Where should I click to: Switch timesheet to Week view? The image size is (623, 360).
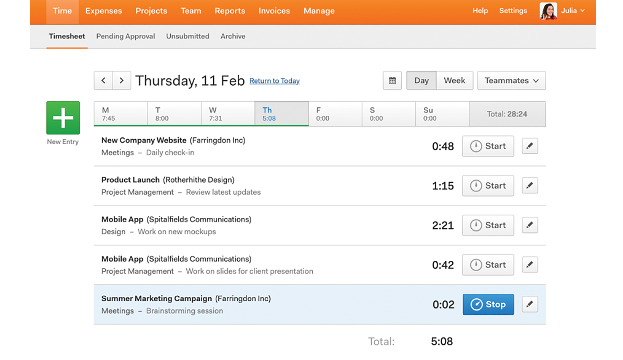[x=454, y=80]
